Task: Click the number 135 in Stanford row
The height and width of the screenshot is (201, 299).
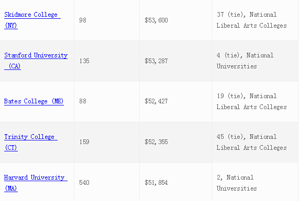Action: [x=84, y=61]
